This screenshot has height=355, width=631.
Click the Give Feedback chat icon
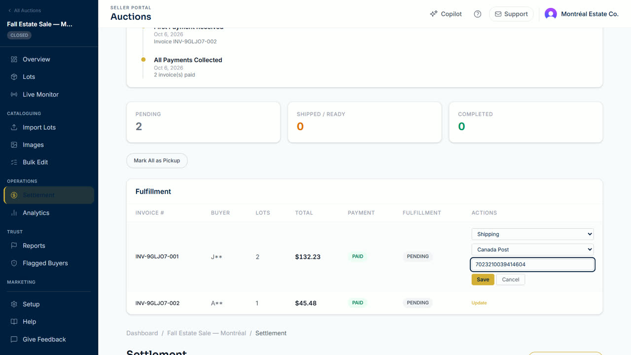tap(14, 339)
